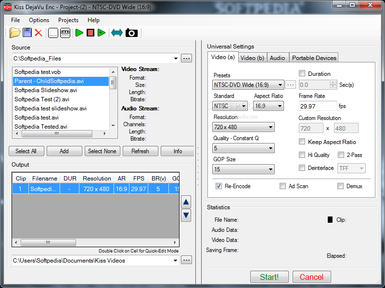Select Softpedia Slideshow.avi in source list
The width and height of the screenshot is (385, 288).
pyautogui.click(x=61, y=90)
